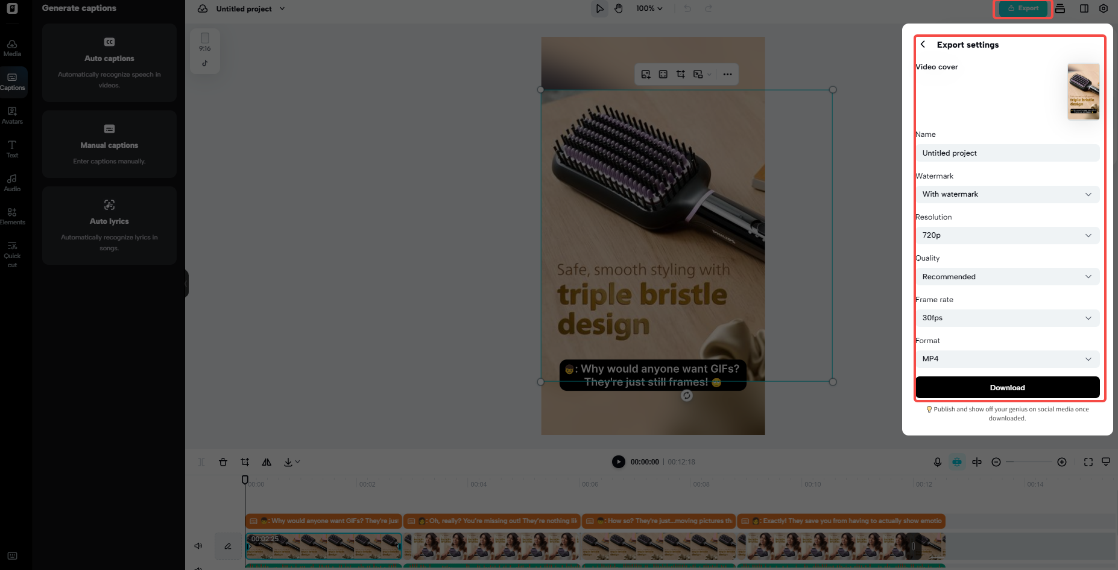Redo the last action
Viewport: 1118px width, 570px height.
pos(709,8)
